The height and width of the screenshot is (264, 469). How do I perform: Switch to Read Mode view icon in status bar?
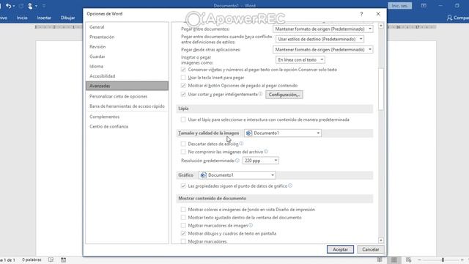click(380, 260)
